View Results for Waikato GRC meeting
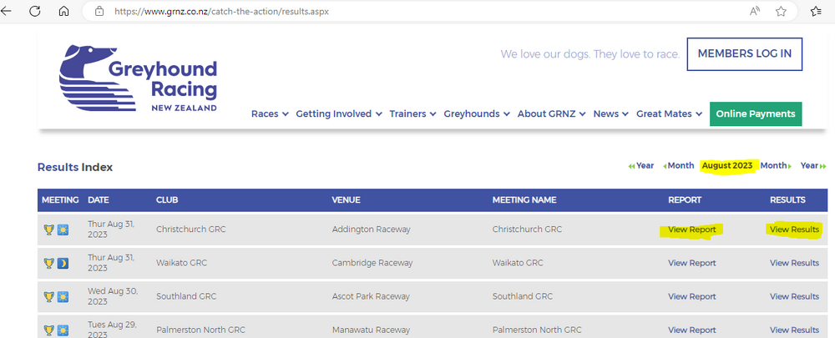835x338 pixels. click(794, 263)
